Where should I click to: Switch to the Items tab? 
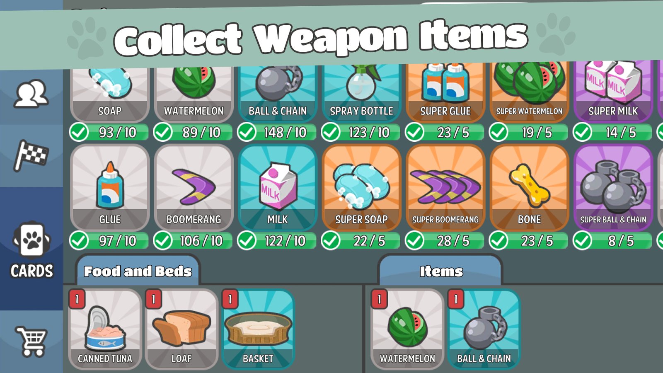click(x=441, y=271)
